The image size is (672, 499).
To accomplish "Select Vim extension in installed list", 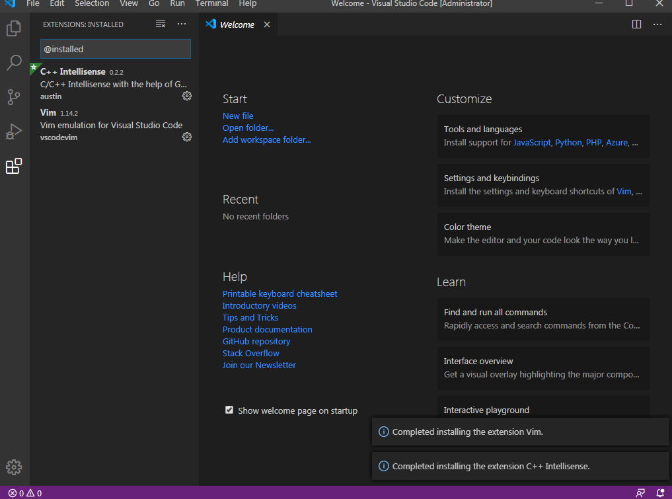I will (114, 125).
